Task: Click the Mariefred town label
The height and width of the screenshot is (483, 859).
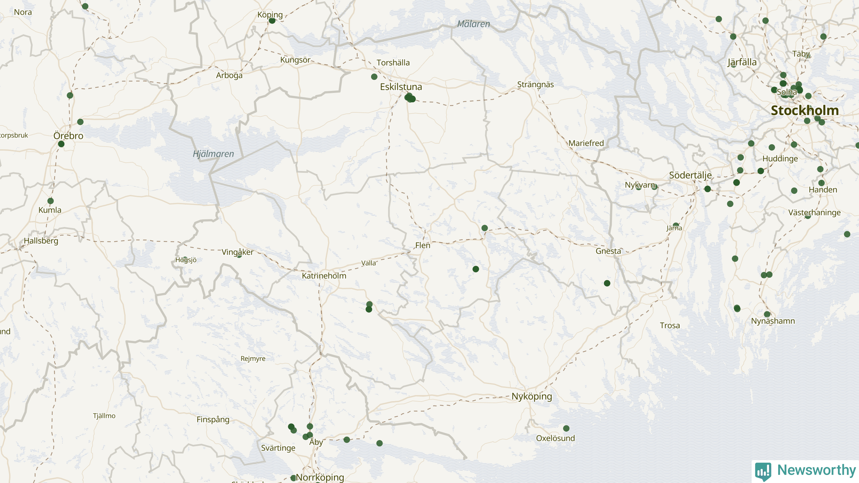Action: (x=586, y=143)
